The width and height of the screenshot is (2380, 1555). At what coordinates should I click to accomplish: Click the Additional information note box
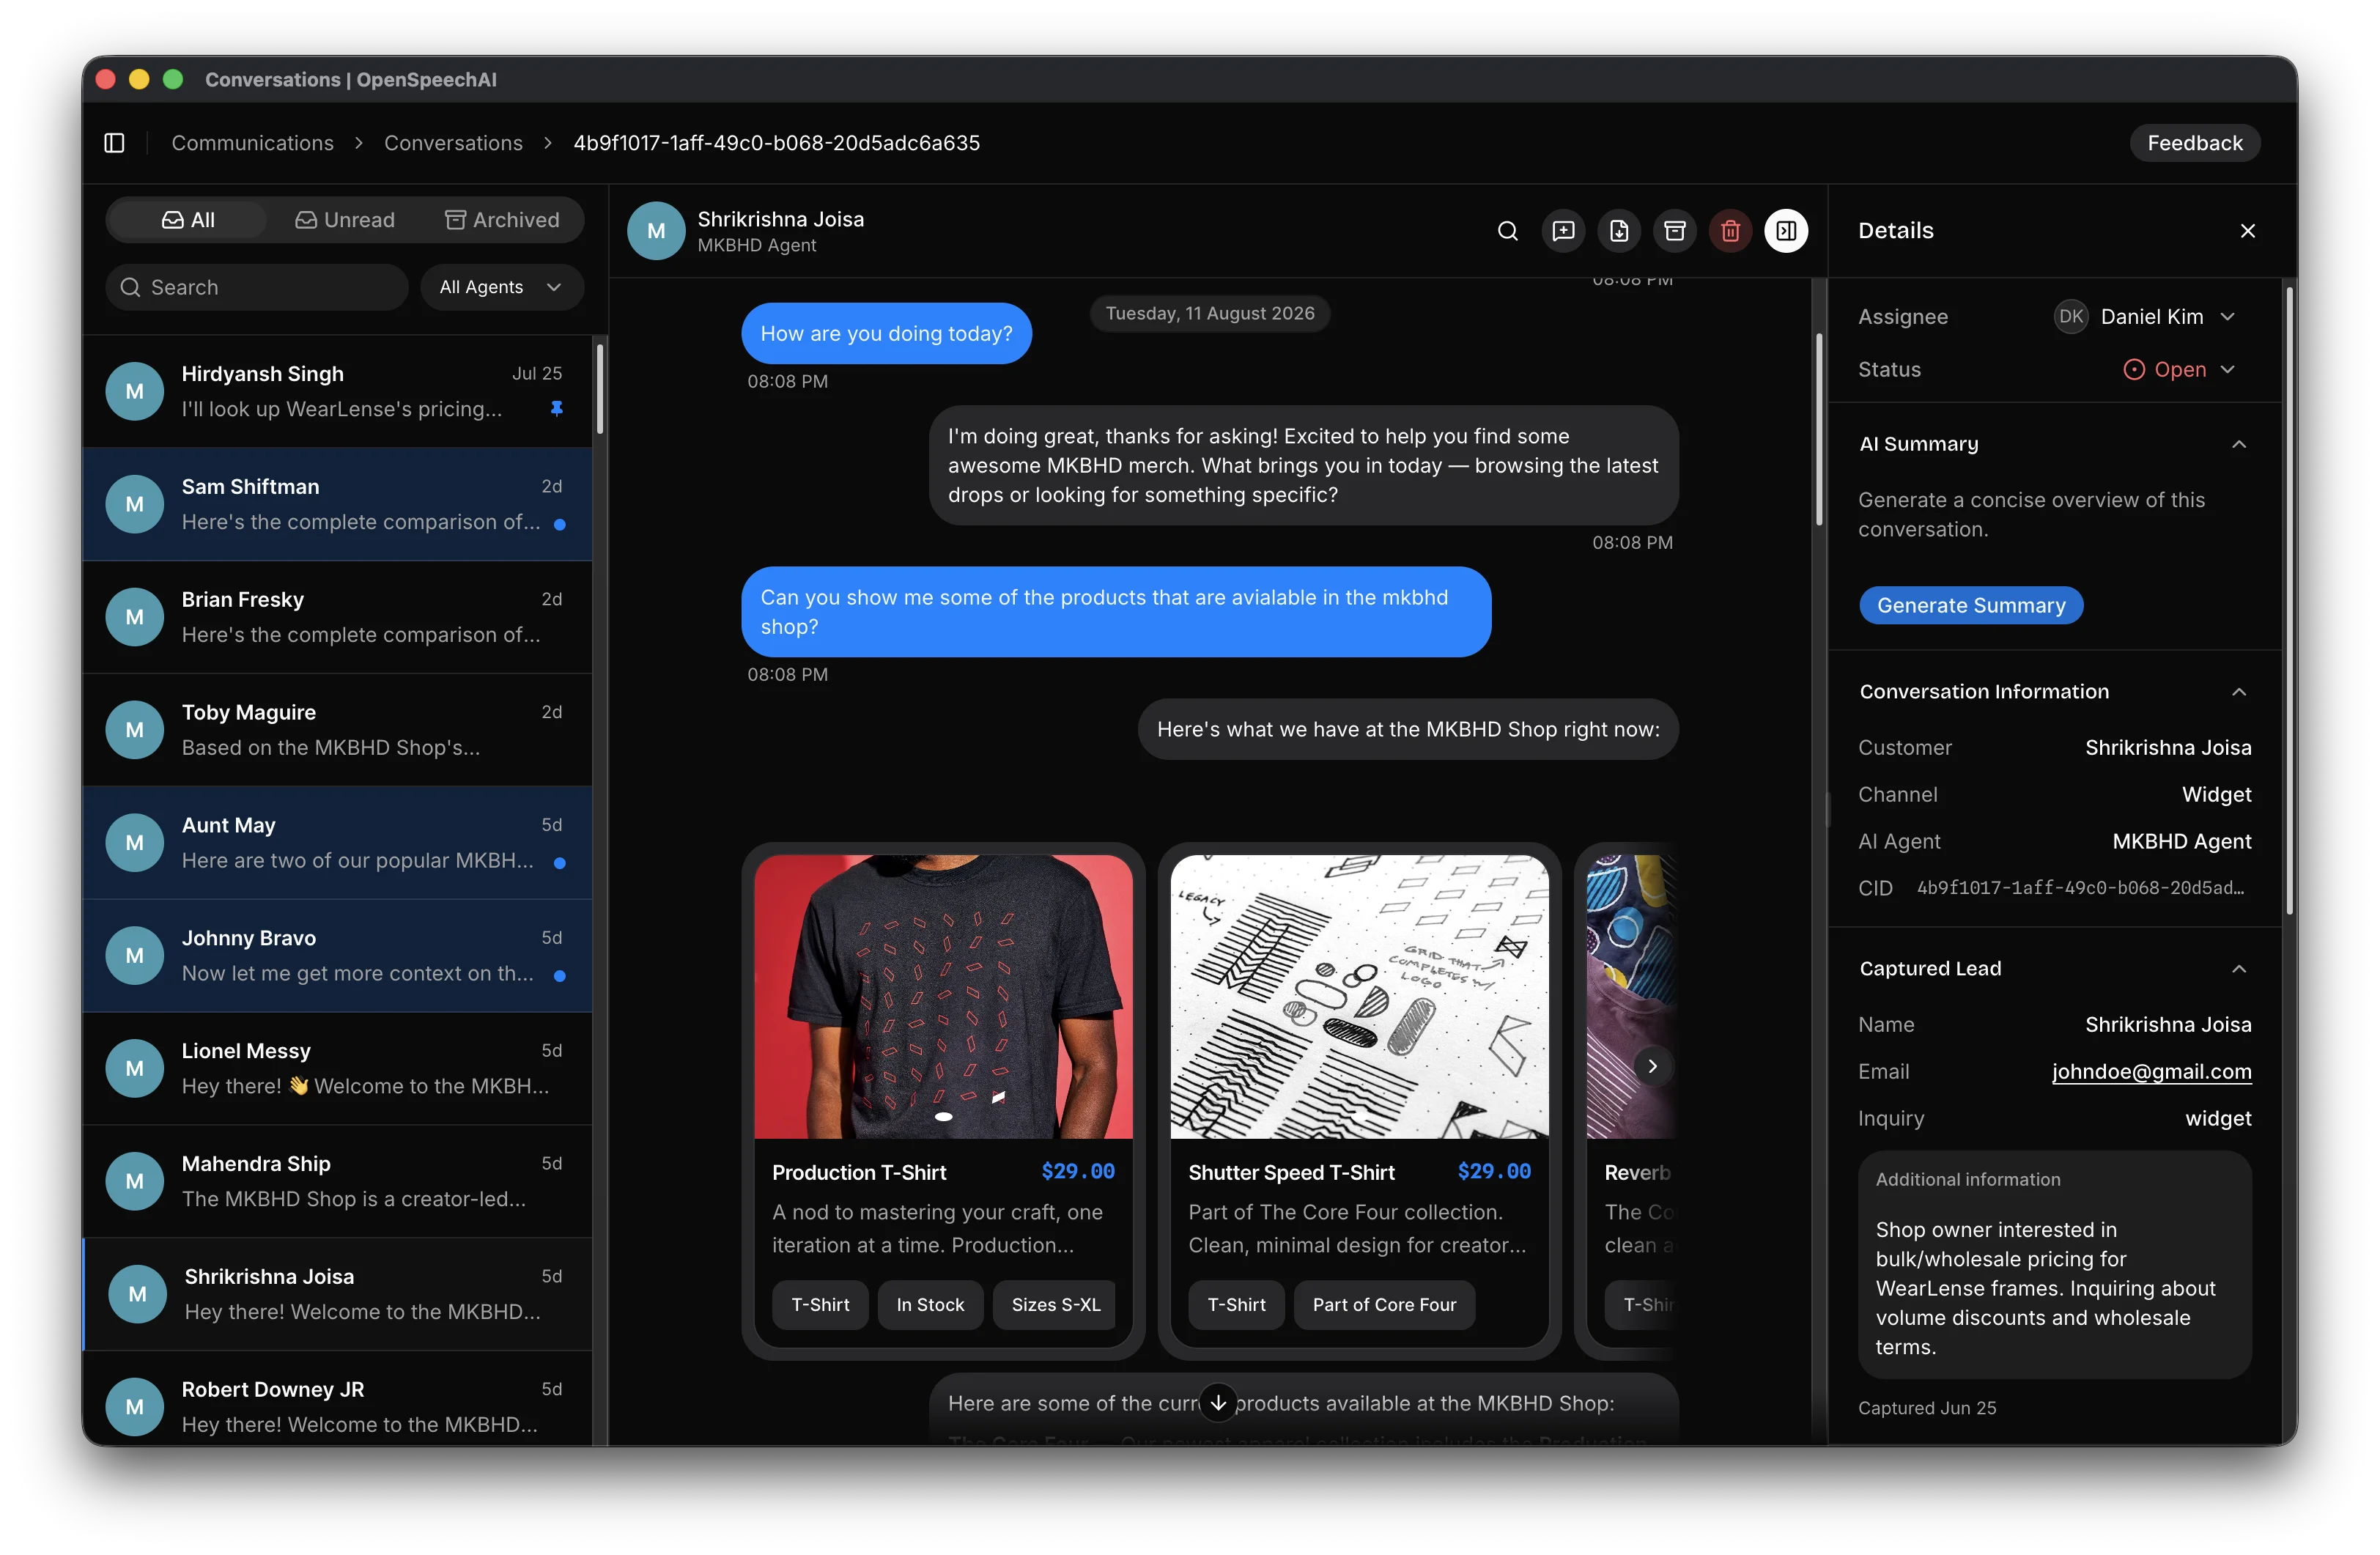tap(2054, 1264)
